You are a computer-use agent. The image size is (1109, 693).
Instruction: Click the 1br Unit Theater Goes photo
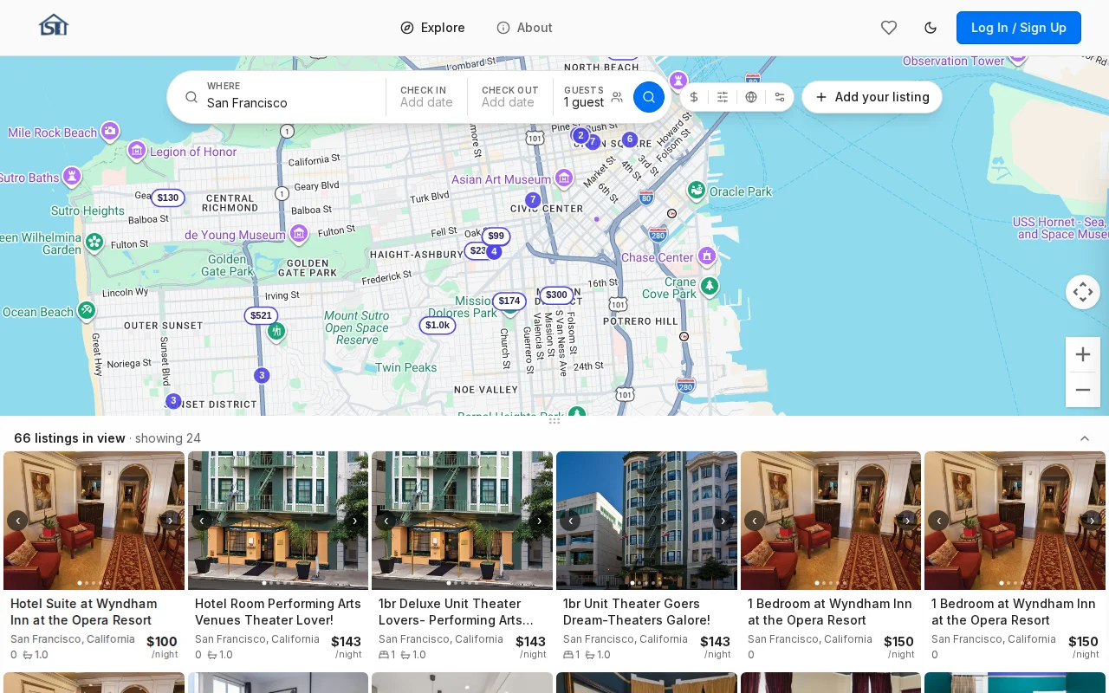point(646,521)
